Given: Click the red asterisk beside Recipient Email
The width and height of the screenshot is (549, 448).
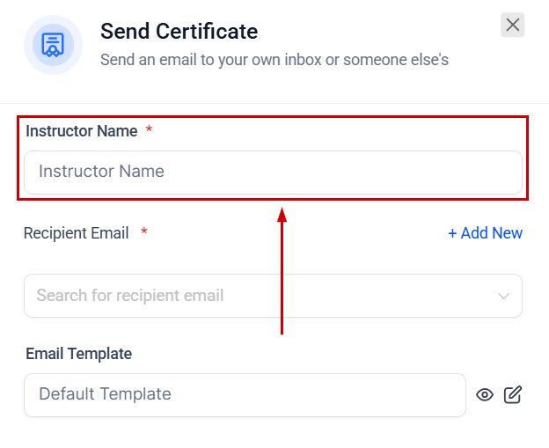Looking at the screenshot, I should pyautogui.click(x=143, y=232).
